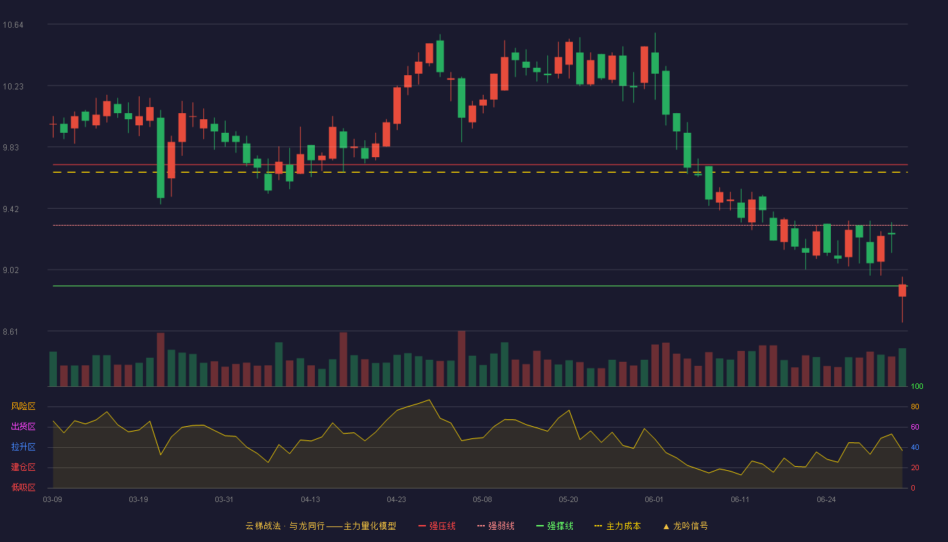Image resolution: width=948 pixels, height=542 pixels.
Task: Click the yellow dashed main-cost line on the price chart
Action: (480, 172)
